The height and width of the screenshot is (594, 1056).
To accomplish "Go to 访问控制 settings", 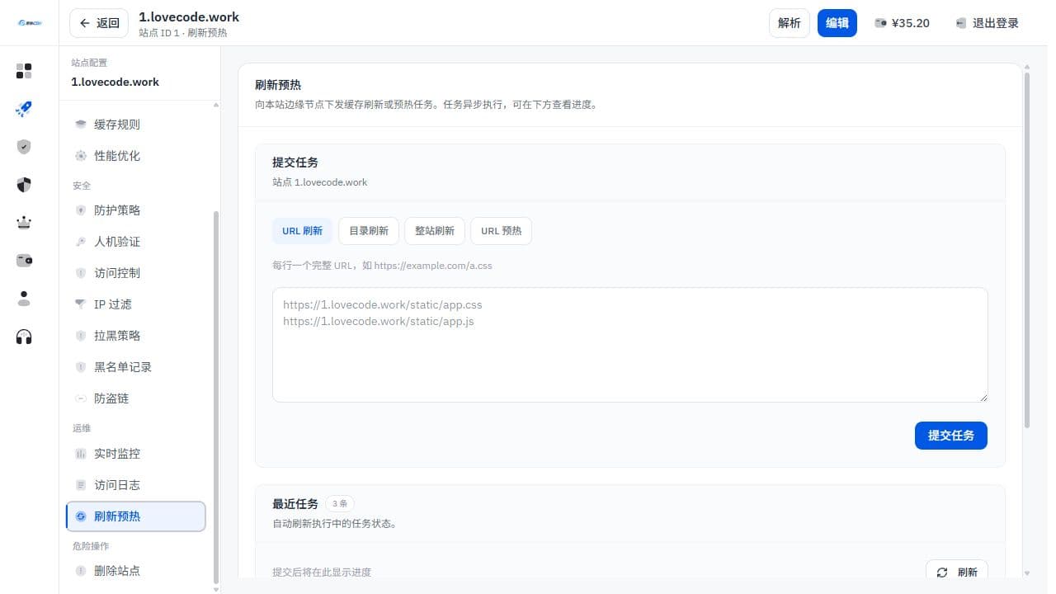I will click(x=136, y=273).
